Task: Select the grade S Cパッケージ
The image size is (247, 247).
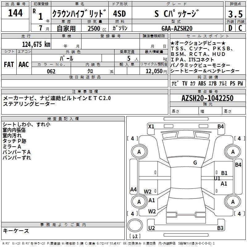Action: (177, 14)
